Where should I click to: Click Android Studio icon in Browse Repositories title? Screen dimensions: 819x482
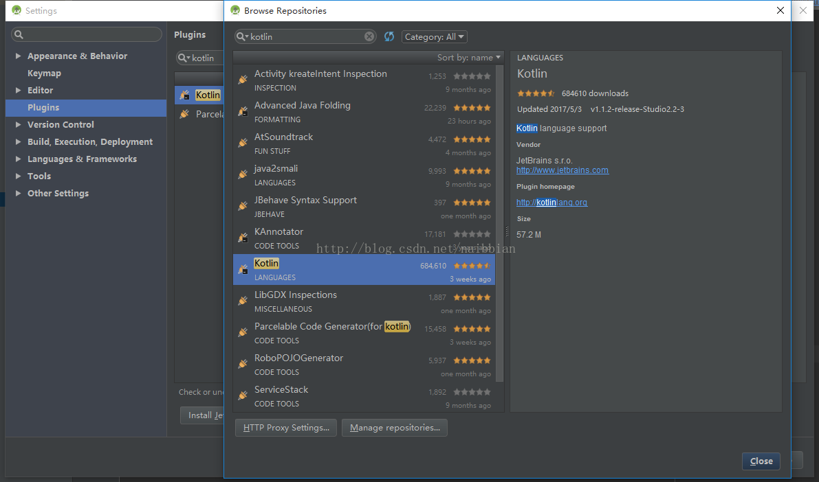coord(235,10)
